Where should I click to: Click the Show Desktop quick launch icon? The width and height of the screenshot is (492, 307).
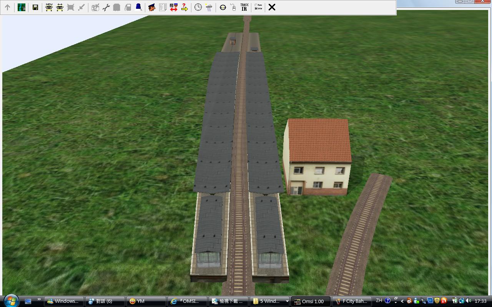(x=28, y=301)
